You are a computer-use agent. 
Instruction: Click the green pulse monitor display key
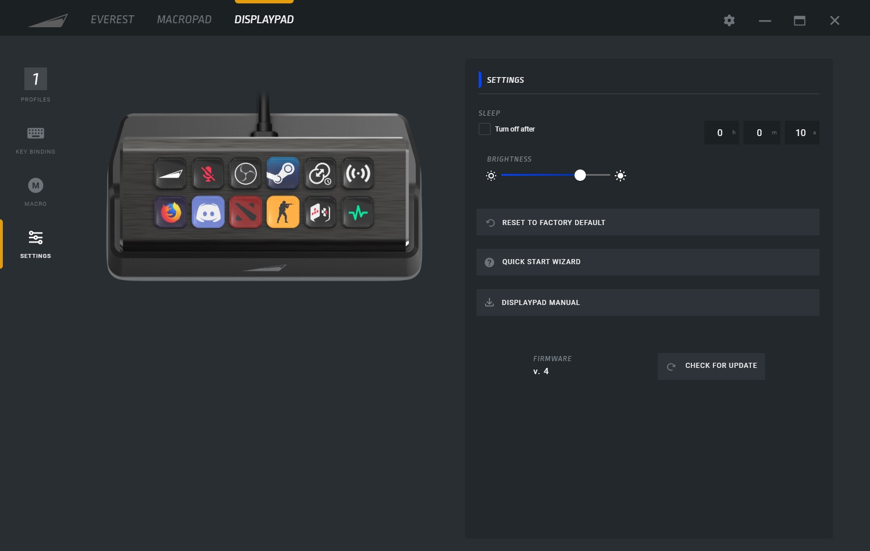[x=358, y=213]
